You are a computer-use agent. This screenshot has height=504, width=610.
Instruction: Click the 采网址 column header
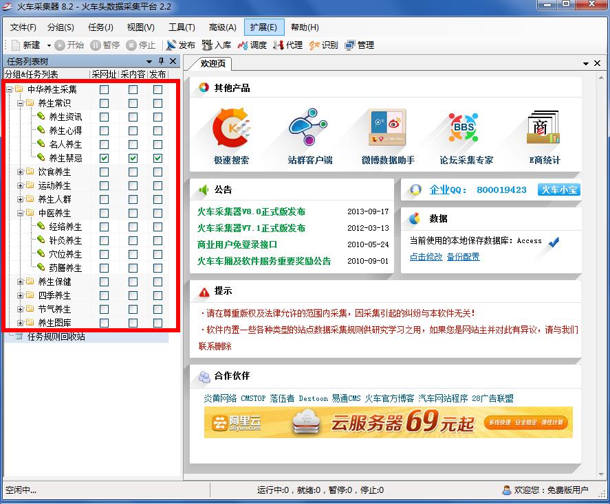click(x=104, y=74)
